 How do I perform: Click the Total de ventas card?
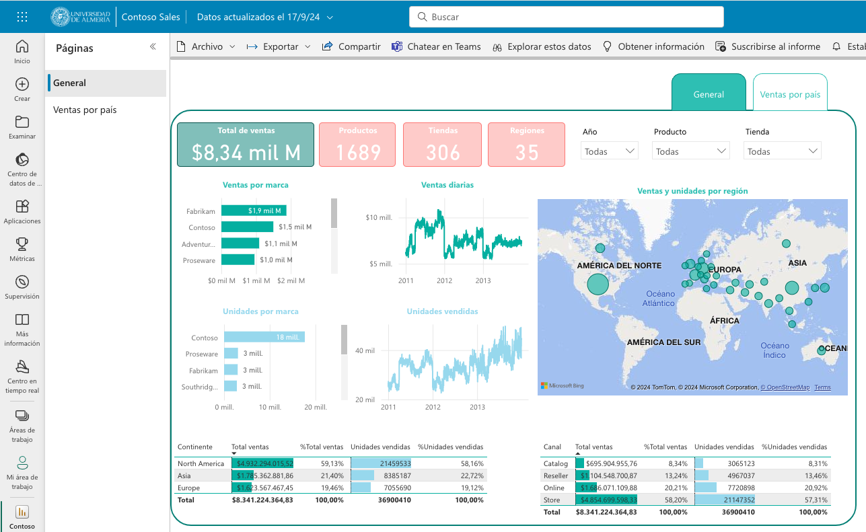[x=246, y=145]
